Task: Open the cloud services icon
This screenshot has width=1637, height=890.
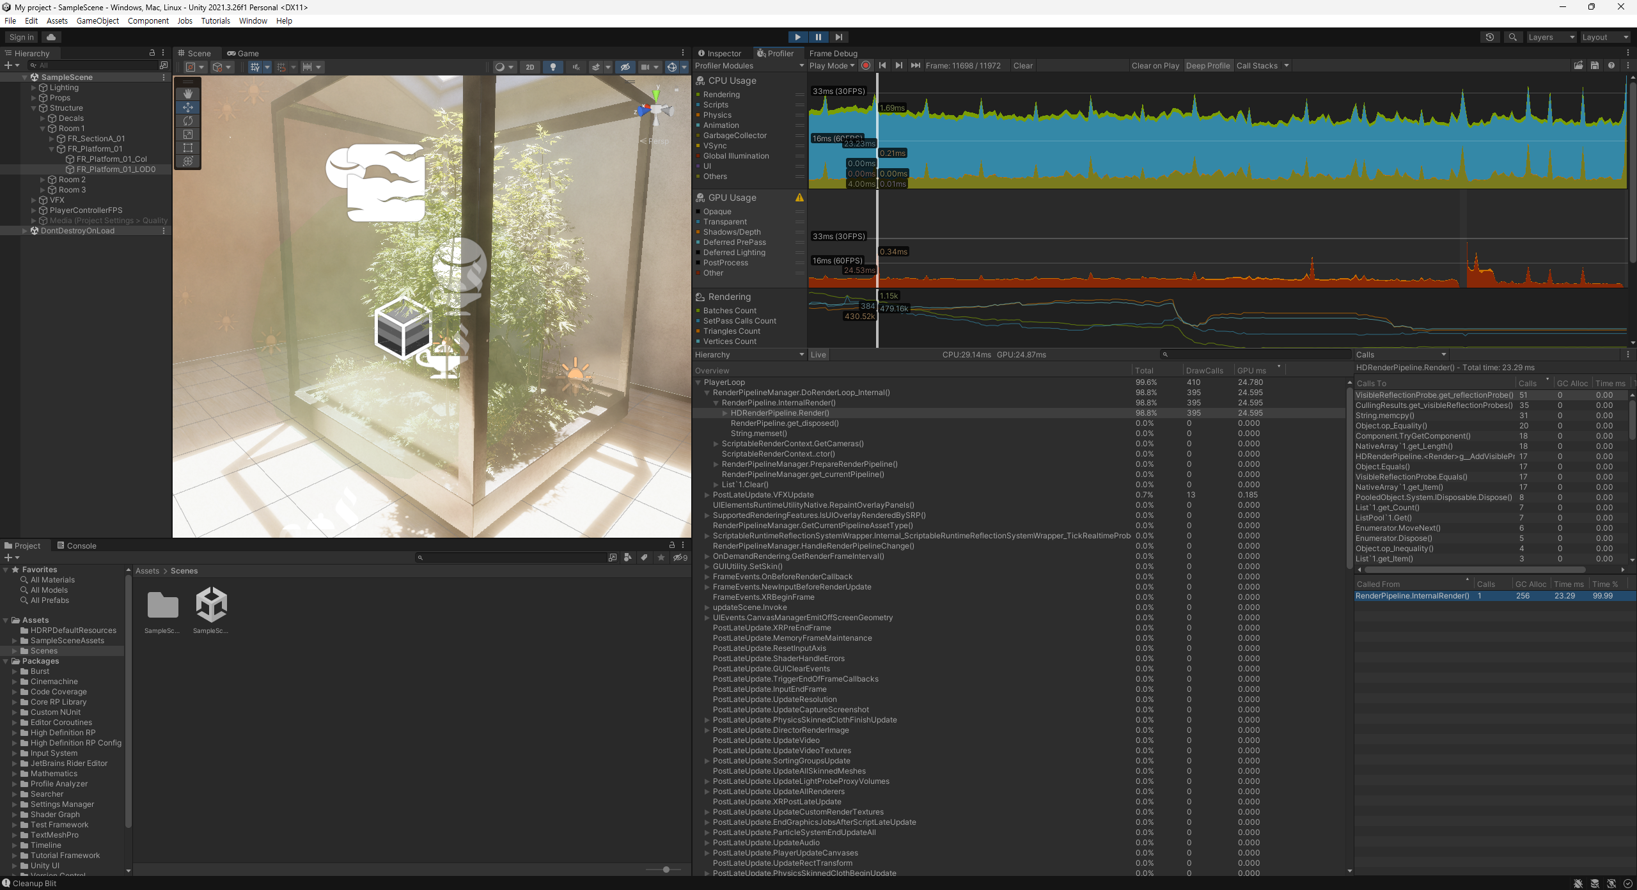Action: 51,37
